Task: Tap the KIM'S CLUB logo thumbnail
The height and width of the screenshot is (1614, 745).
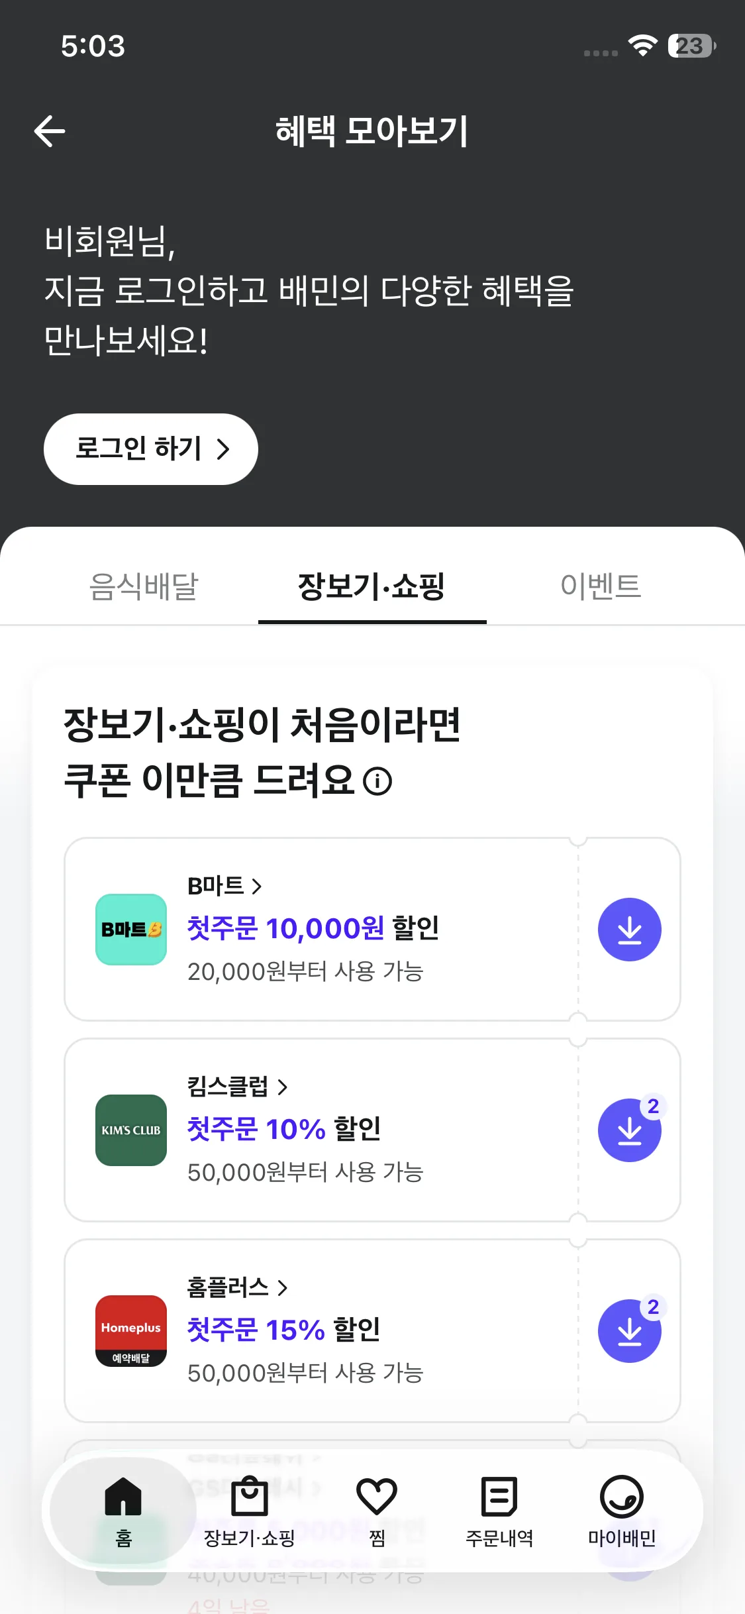Action: click(131, 1130)
